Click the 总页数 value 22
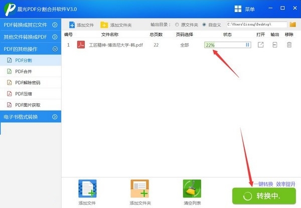Viewport: 301px width, 208px height. coord(156,45)
